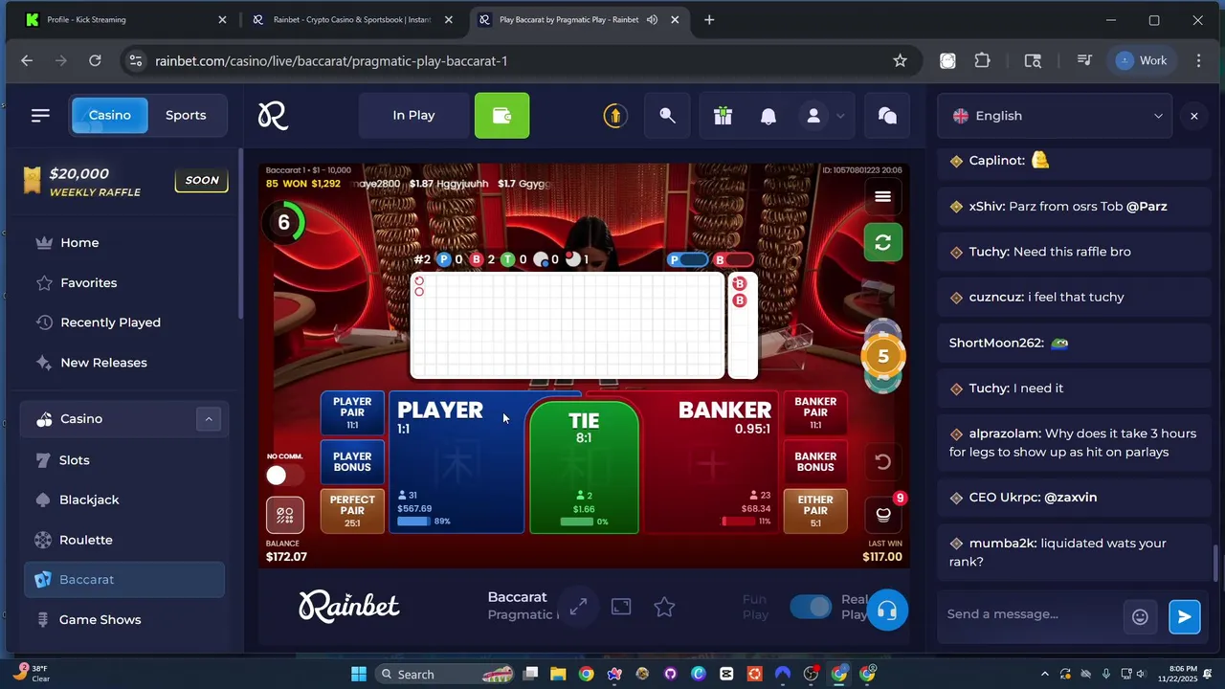The image size is (1225, 689).
Task: Open the dealer tips icon with badge 9
Action: [883, 514]
